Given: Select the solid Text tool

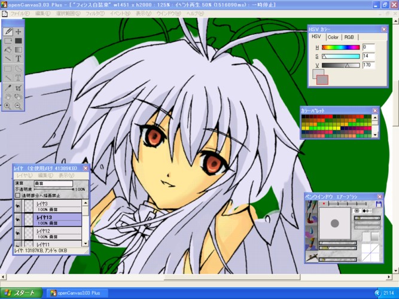Looking at the screenshot, I should [x=18, y=59].
